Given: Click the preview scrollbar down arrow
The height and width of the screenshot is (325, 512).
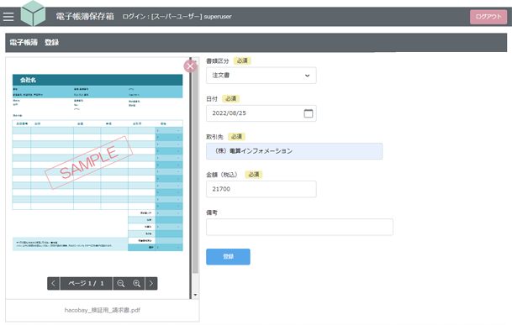Looking at the screenshot, I should 195,295.
